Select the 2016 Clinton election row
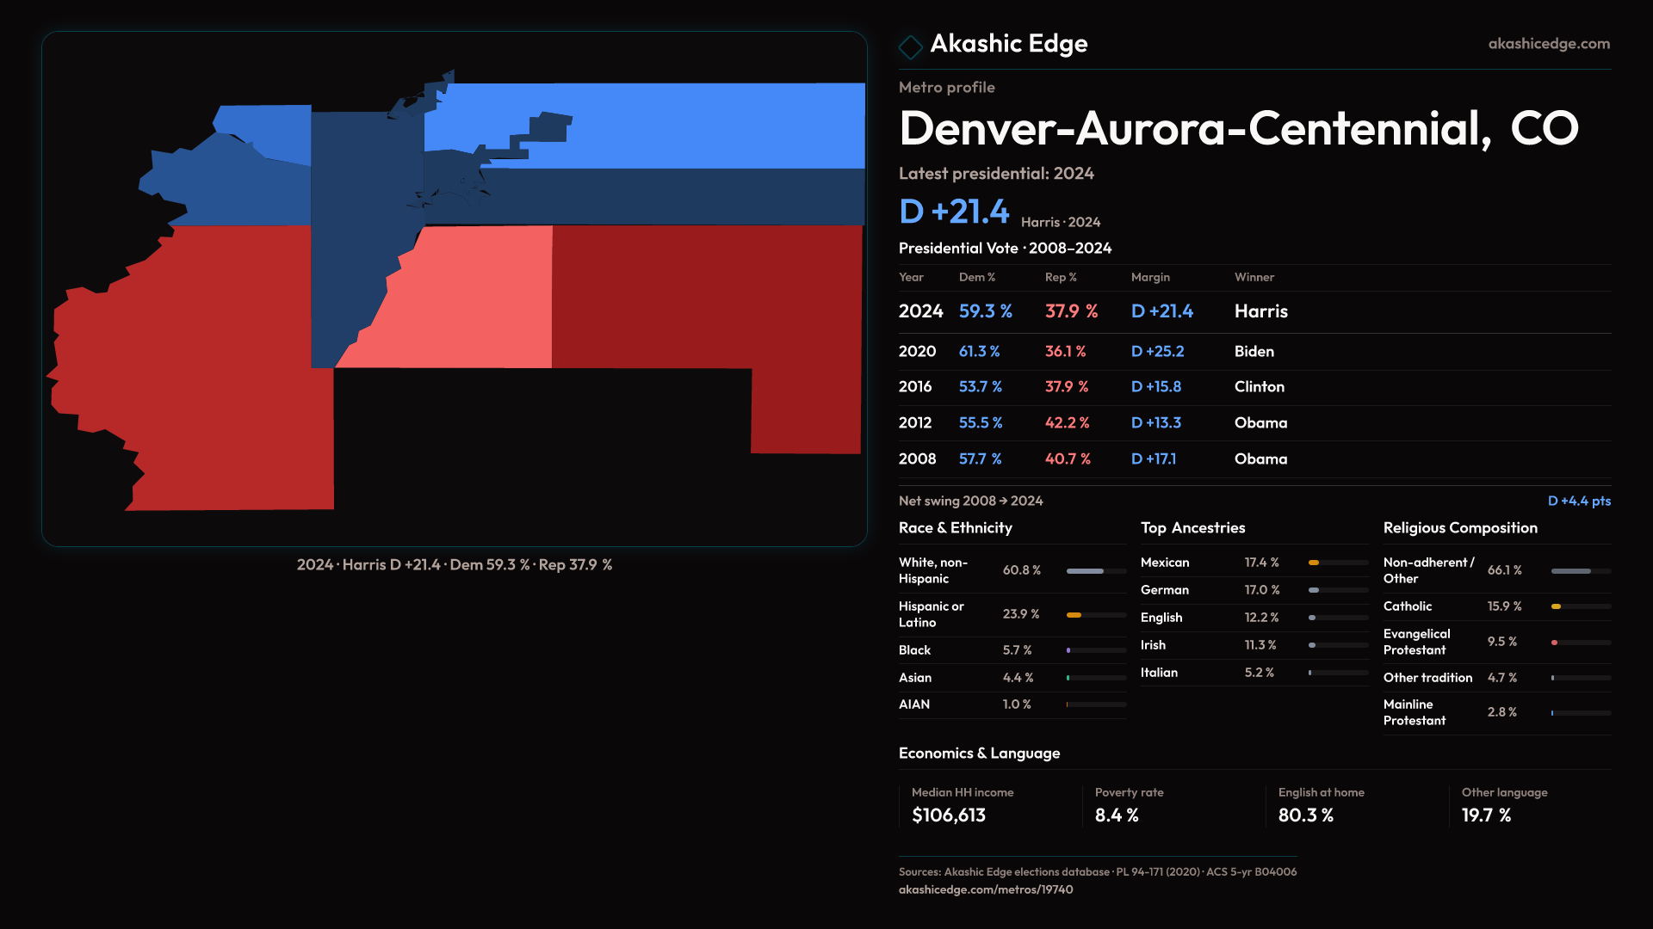The width and height of the screenshot is (1653, 929). coord(1254,387)
